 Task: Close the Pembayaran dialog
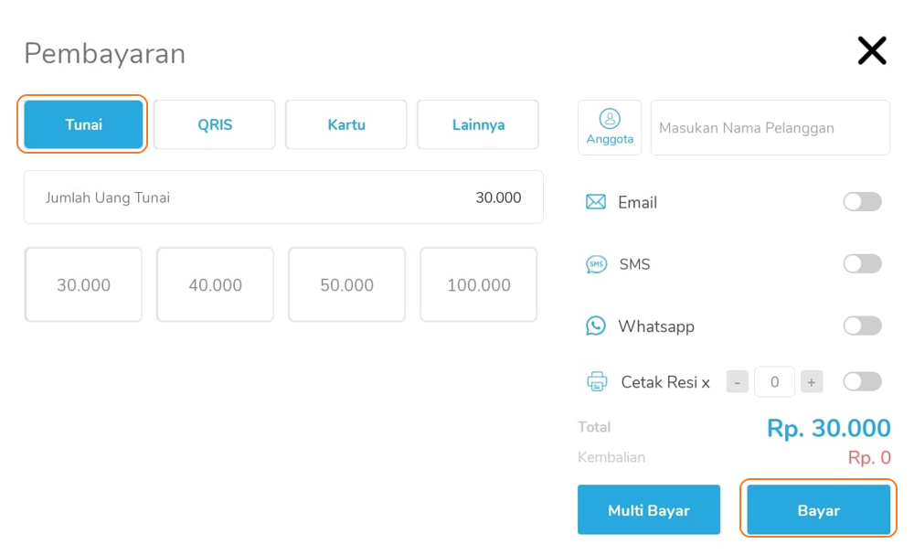click(x=871, y=51)
